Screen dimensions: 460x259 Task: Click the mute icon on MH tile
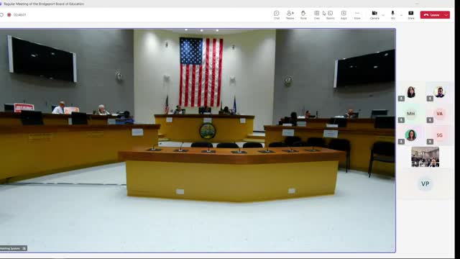click(401, 120)
